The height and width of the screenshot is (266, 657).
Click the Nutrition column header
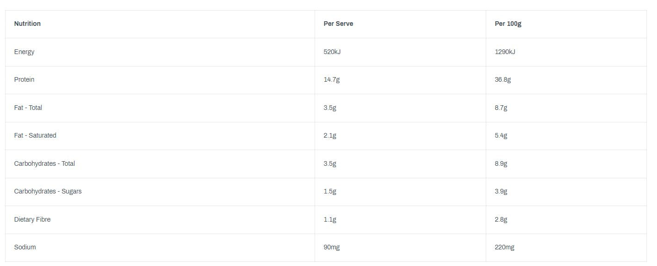click(27, 24)
